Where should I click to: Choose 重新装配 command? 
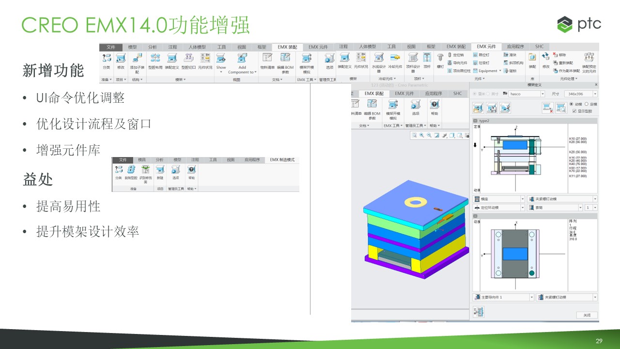(563, 63)
